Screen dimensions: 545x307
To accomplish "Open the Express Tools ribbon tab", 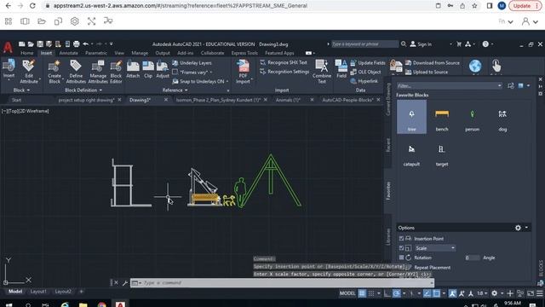I will 244,53.
